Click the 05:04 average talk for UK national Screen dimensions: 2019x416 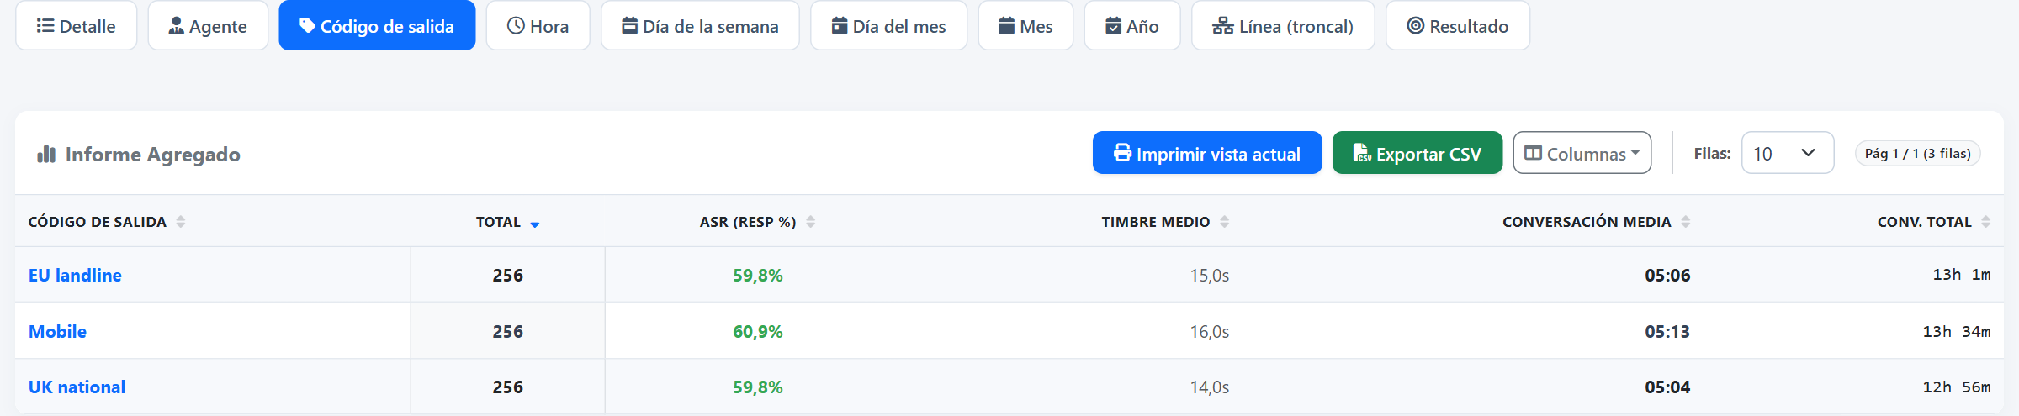pyautogui.click(x=1667, y=387)
